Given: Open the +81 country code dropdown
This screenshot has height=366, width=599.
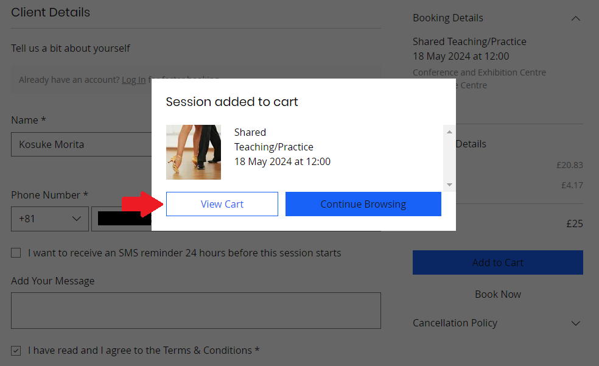Looking at the screenshot, I should point(50,219).
